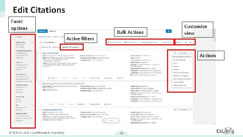Collapse the File facet
This screenshot has width=243, height=137.
(32, 105)
